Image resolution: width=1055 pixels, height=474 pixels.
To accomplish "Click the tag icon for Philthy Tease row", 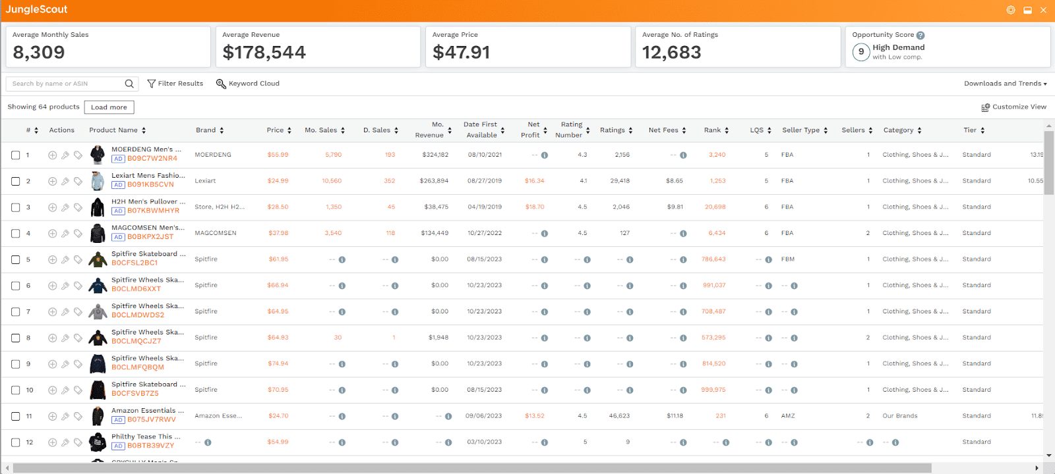I will pos(78,442).
